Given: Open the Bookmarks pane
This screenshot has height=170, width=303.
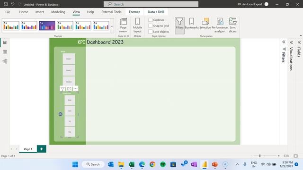Looking at the screenshot, I should click(x=192, y=24).
